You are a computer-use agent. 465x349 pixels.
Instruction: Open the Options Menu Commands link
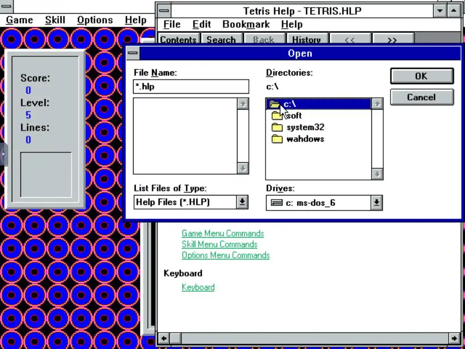225,255
